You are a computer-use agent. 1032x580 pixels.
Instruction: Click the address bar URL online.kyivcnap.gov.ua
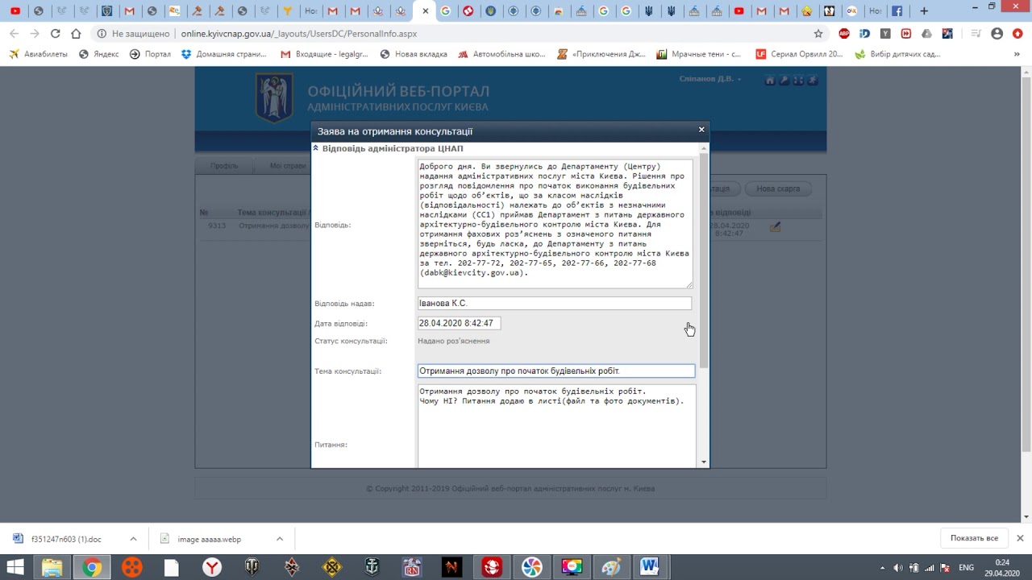tap(298, 34)
